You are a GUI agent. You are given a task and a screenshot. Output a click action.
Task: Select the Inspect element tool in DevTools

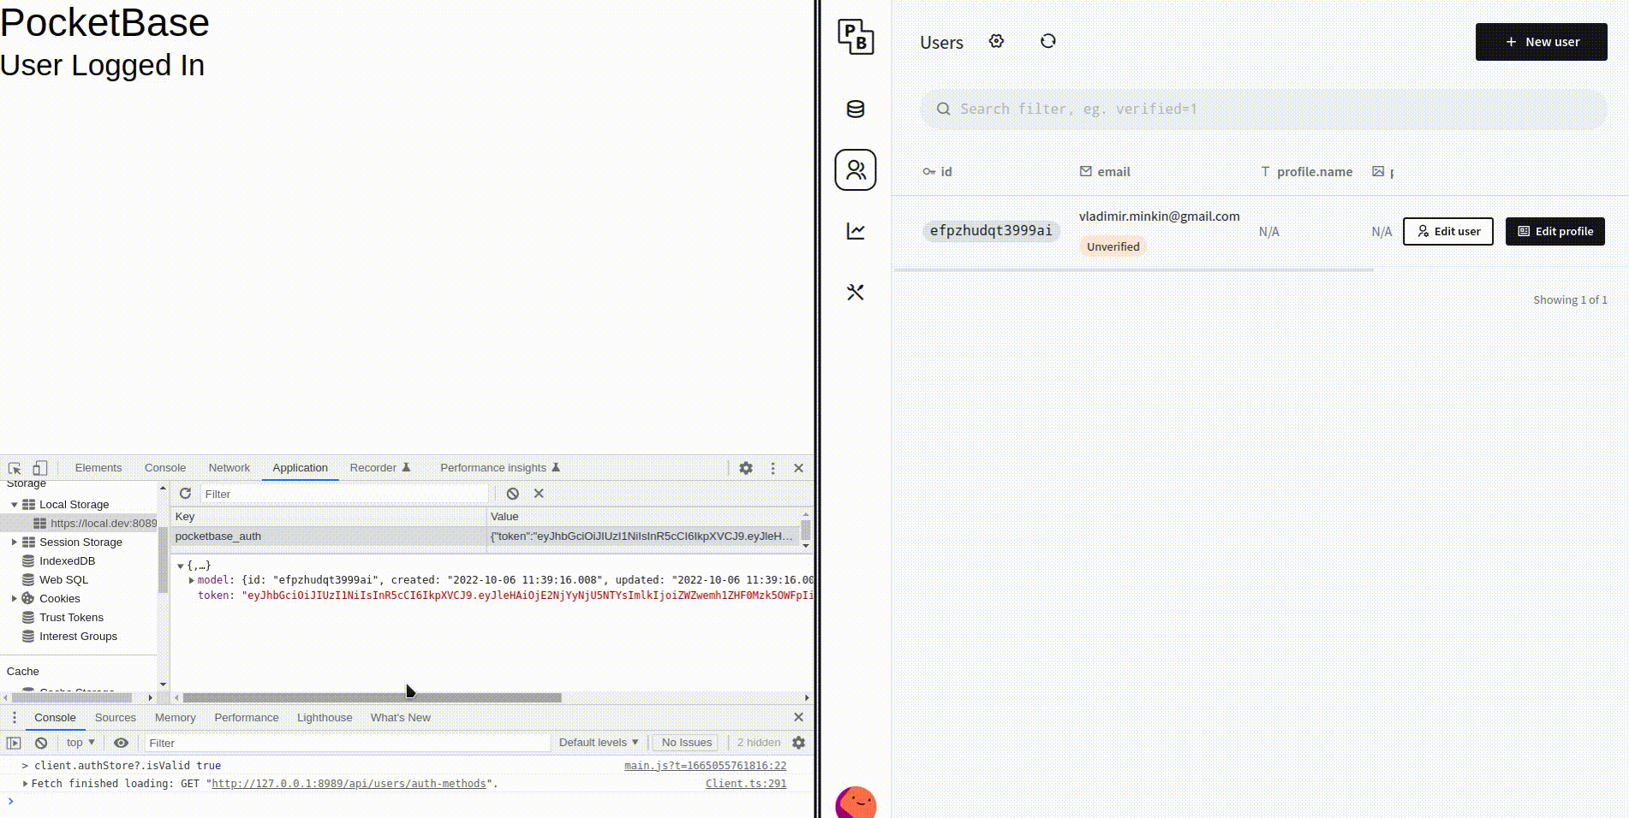pyautogui.click(x=14, y=468)
